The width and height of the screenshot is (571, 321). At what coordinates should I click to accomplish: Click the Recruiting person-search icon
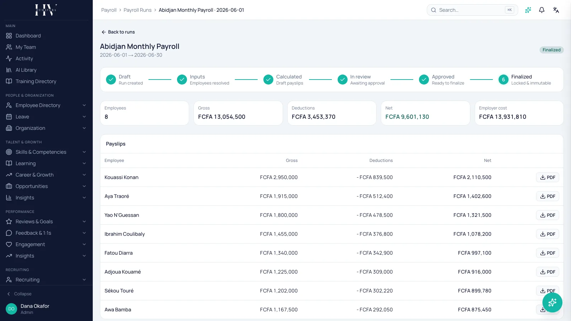[x=9, y=280]
